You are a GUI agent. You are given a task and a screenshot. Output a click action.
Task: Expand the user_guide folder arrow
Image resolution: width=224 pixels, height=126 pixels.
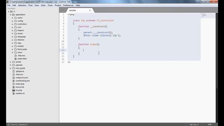[x=10, y=68]
